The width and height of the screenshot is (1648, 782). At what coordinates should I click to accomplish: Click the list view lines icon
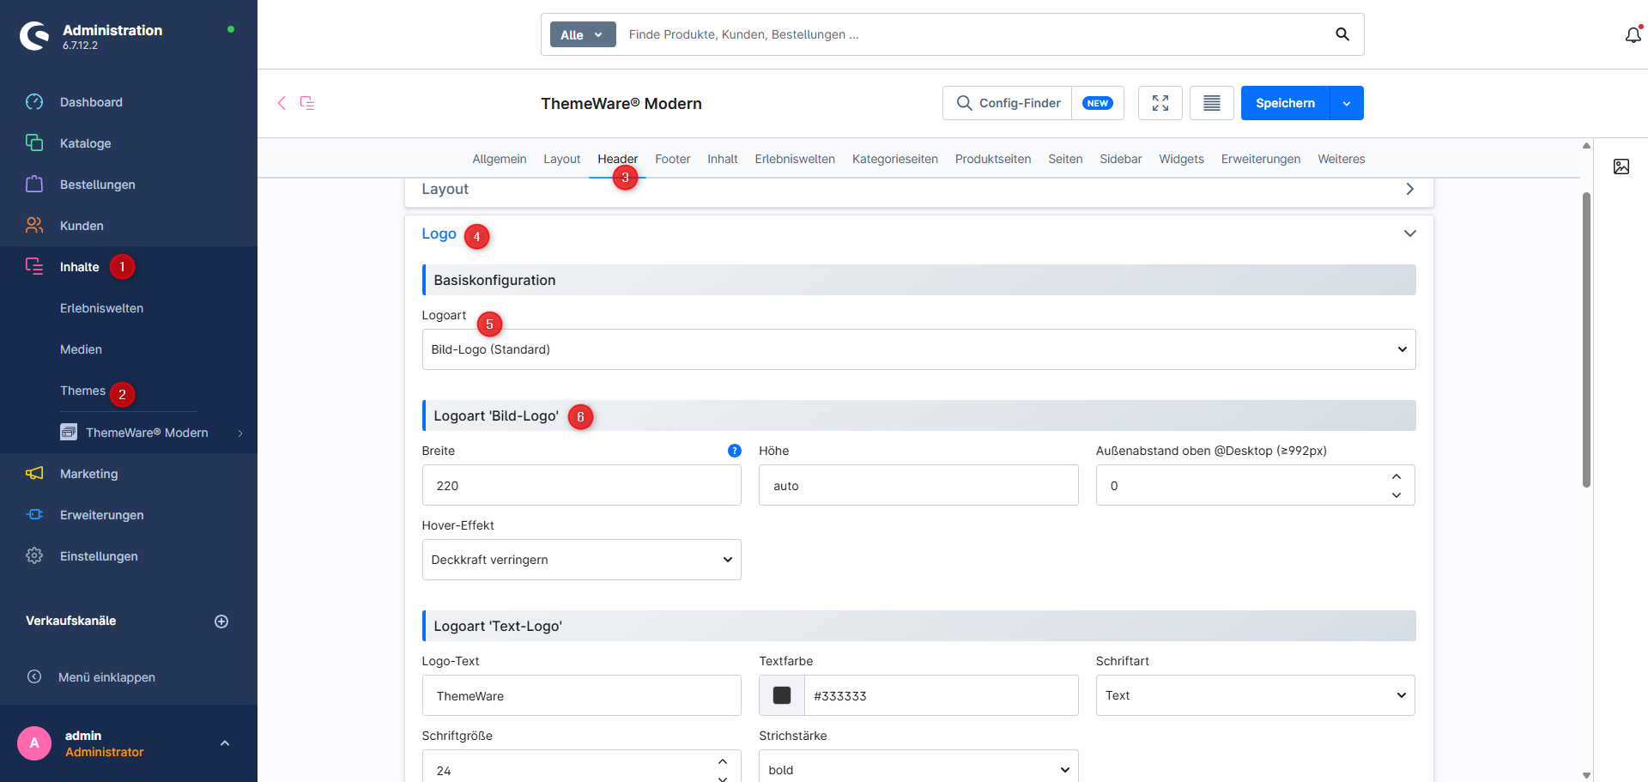pos(1212,103)
